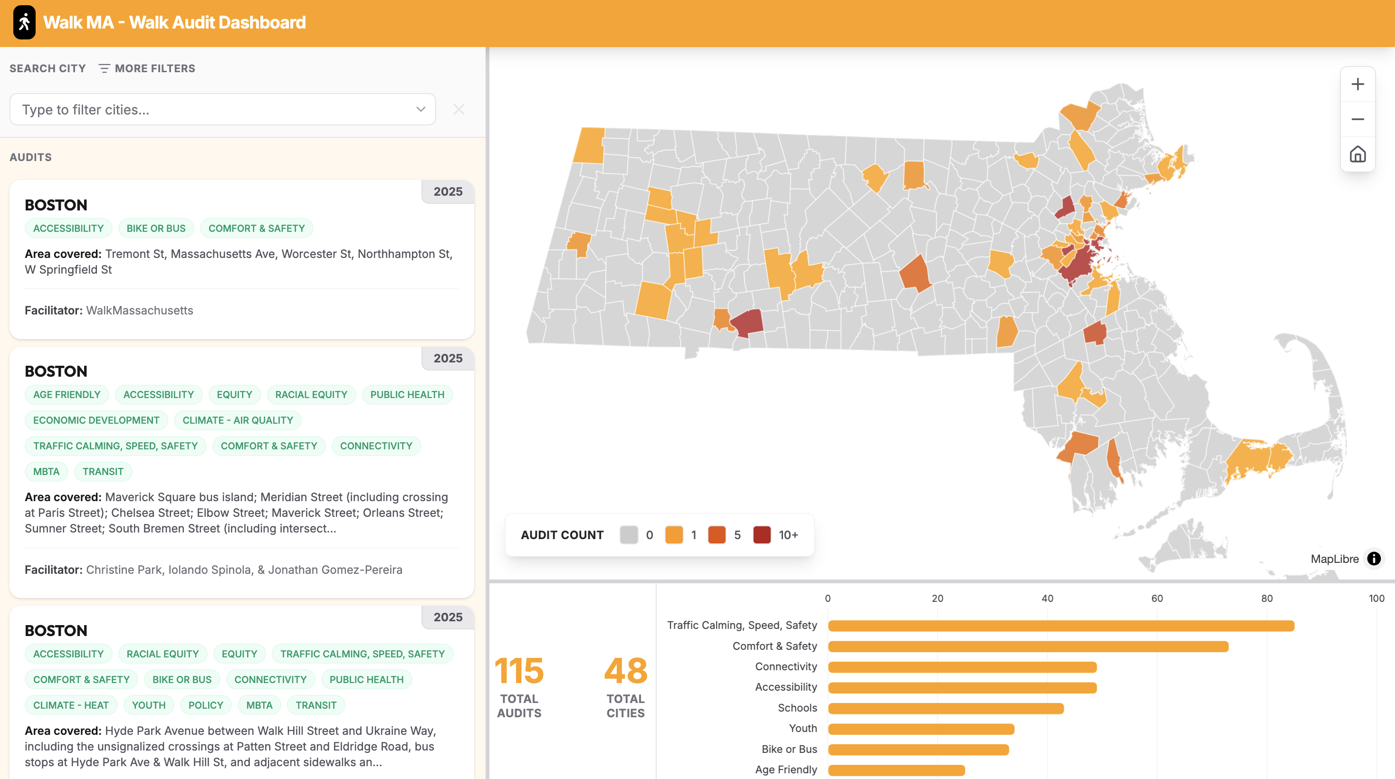The image size is (1395, 779).
Task: Click the AUDITS section heading
Action: 30,157
